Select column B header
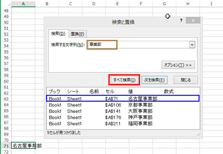The height and width of the screenshot is (154, 223). pos(47,4)
